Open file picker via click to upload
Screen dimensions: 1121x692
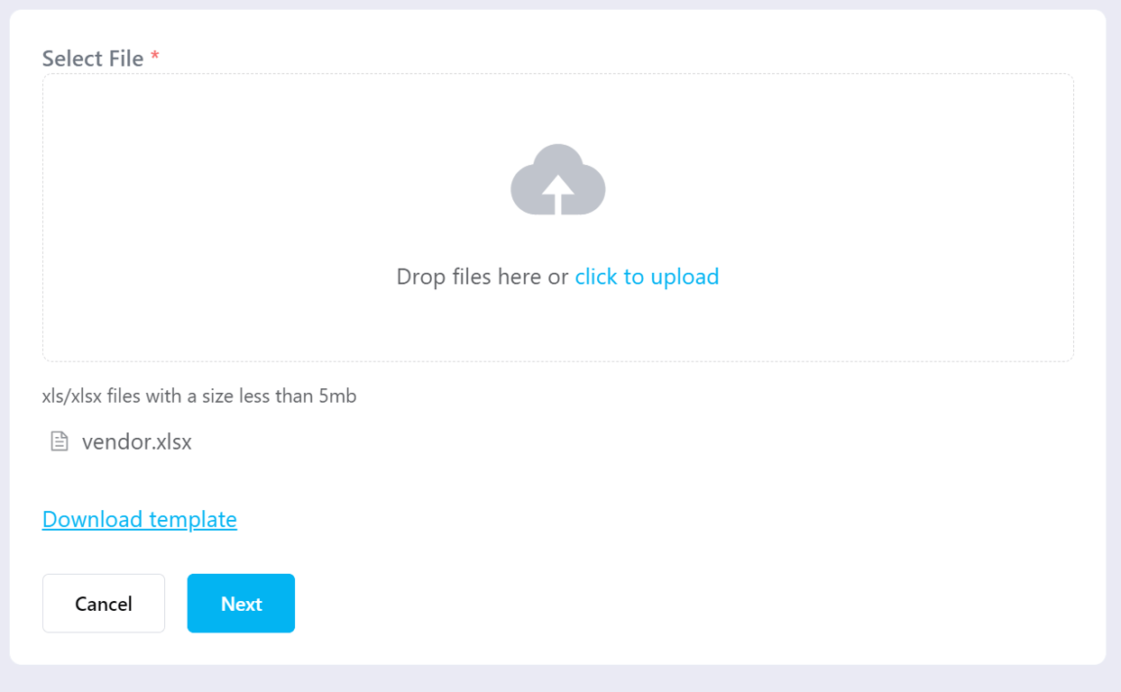pyautogui.click(x=647, y=276)
